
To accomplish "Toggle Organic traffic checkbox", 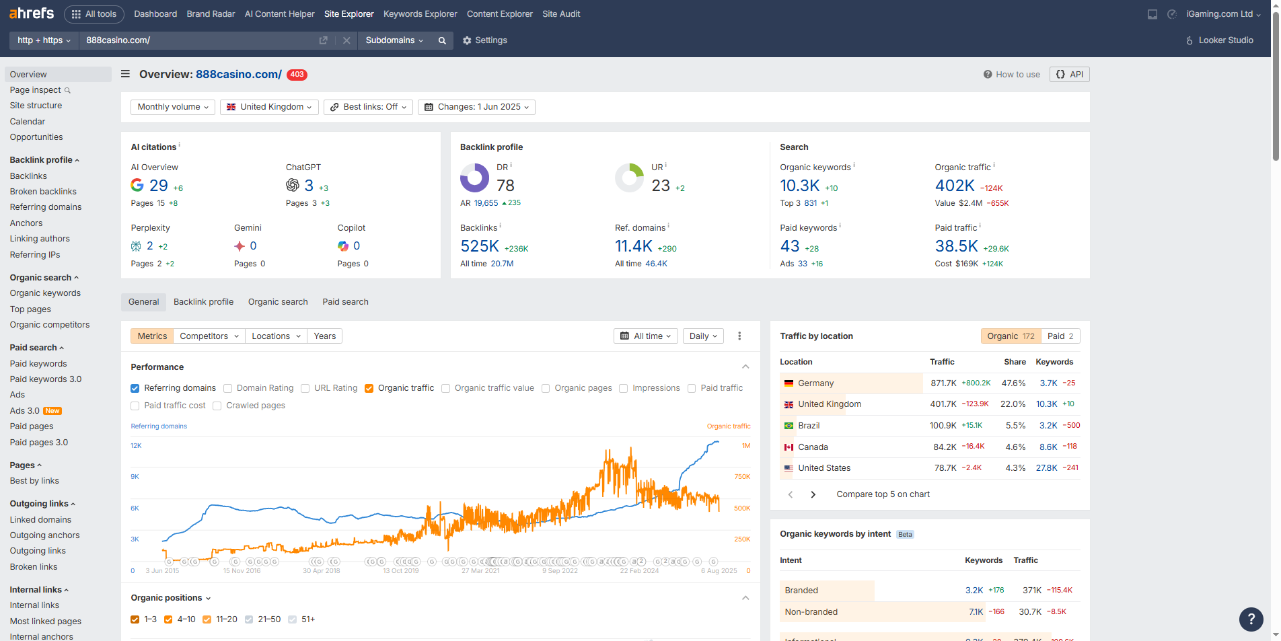I will point(369,388).
